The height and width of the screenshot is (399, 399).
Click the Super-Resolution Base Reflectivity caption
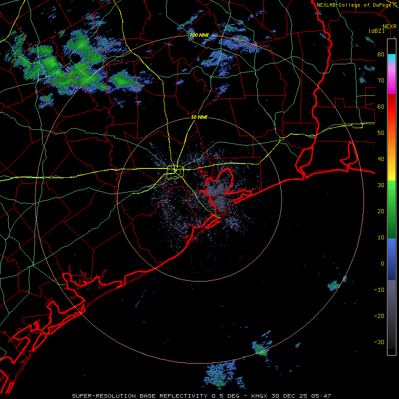(x=201, y=396)
